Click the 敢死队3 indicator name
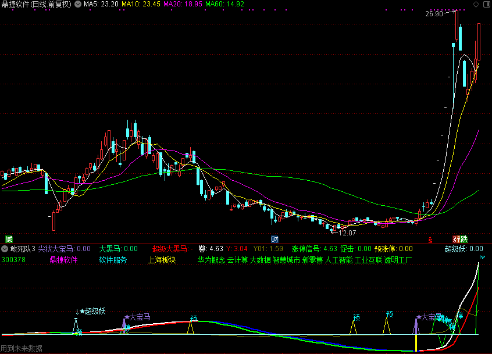492x354 pixels. pyautogui.click(x=23, y=249)
